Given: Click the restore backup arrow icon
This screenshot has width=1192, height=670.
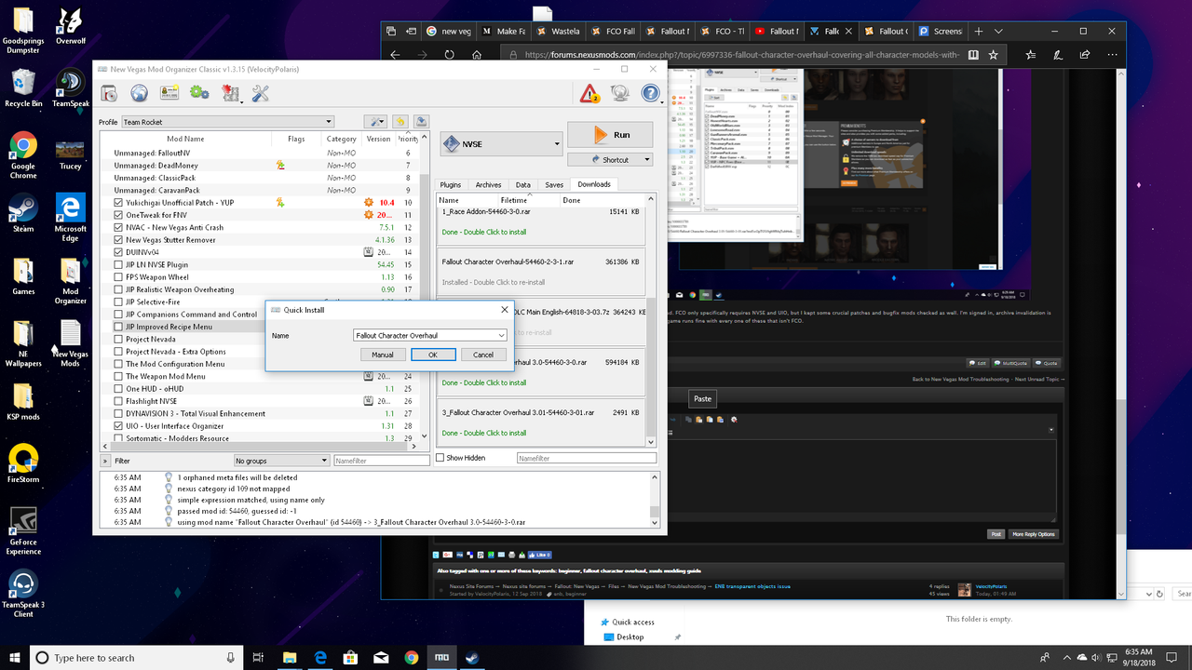Looking at the screenshot, I should click(400, 122).
